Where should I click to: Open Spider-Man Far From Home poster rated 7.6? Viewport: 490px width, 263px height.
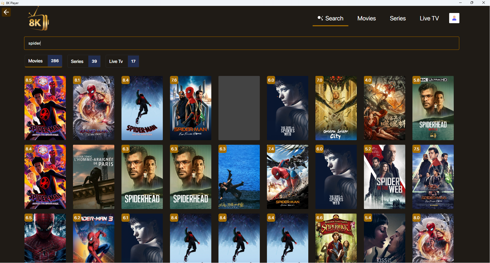[x=191, y=108]
